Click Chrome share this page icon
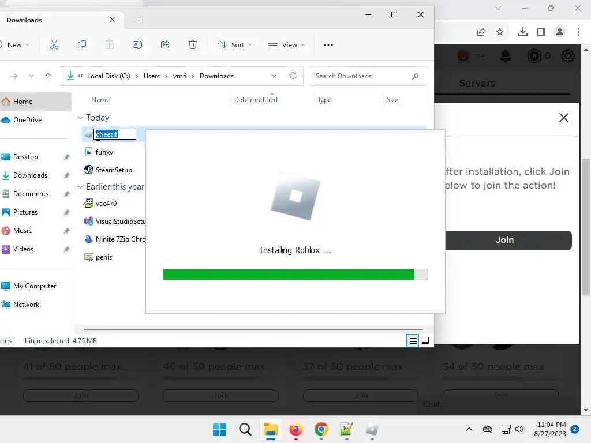591x443 pixels. coord(481,32)
